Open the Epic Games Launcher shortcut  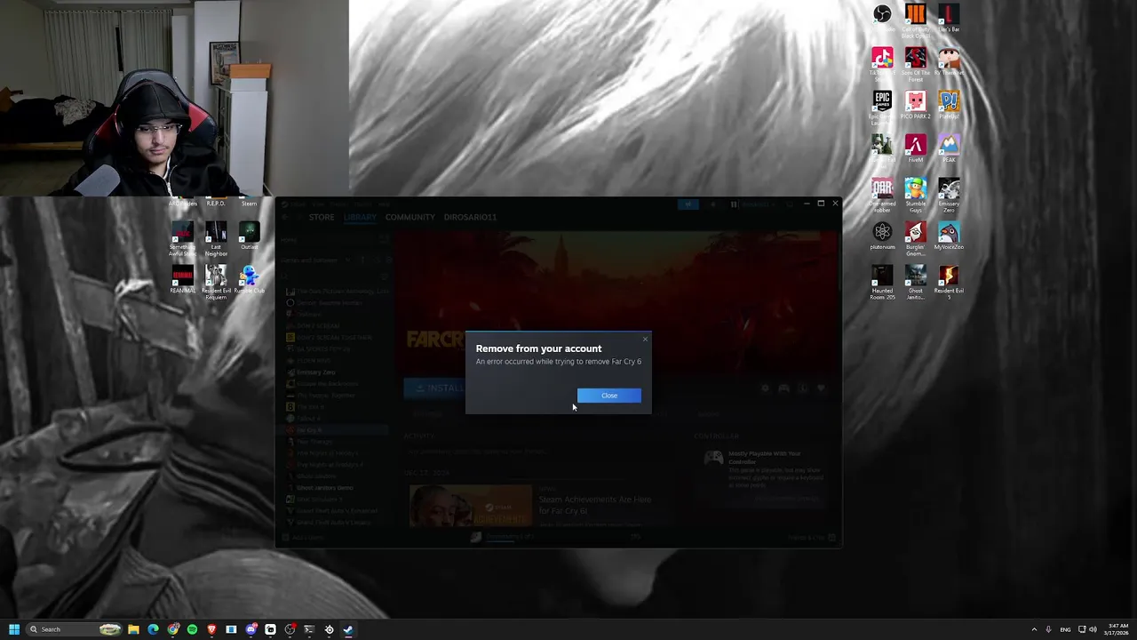(882, 107)
